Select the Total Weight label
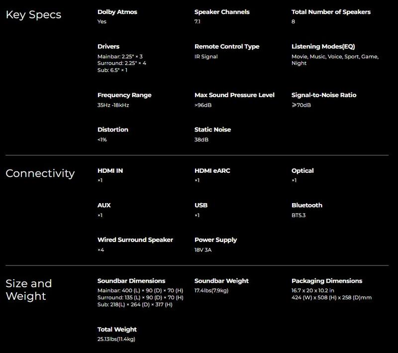The image size is (398, 353). point(117,330)
